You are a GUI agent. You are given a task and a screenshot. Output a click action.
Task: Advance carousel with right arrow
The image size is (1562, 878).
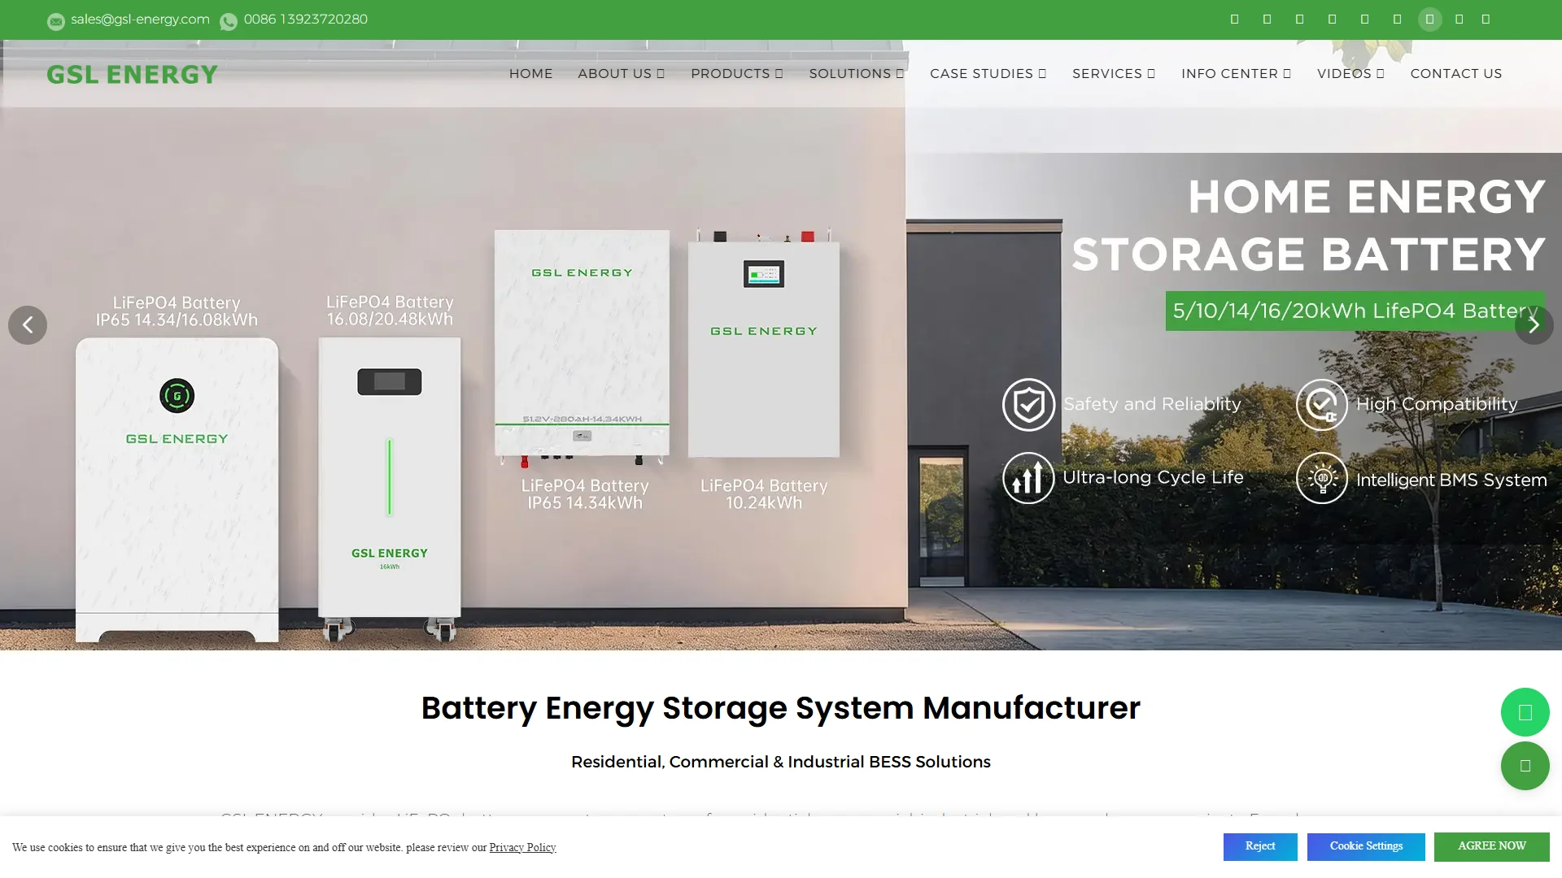(x=1534, y=325)
